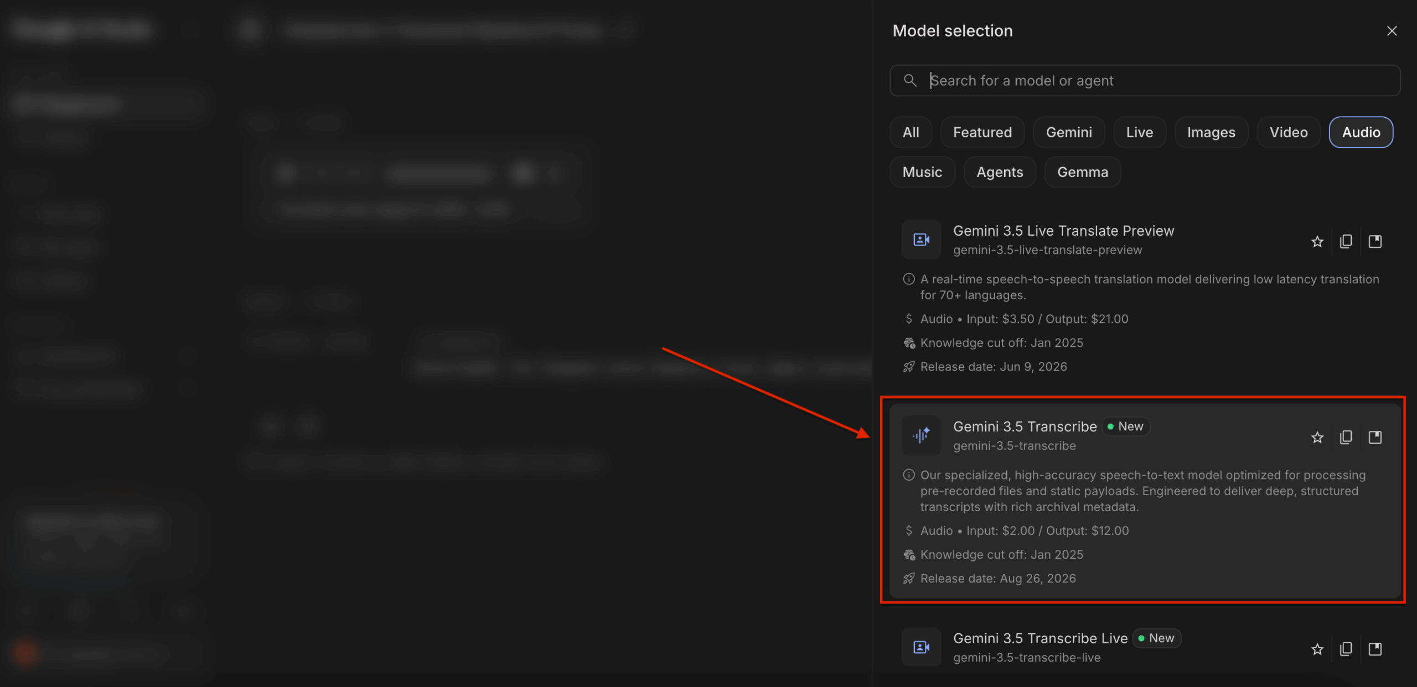Click the knowledge icon on the Live Translate card
This screenshot has width=1417, height=687.
coord(909,343)
